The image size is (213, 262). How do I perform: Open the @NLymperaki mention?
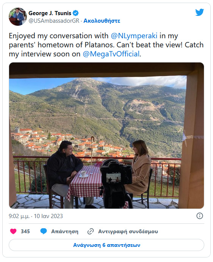click(x=134, y=36)
